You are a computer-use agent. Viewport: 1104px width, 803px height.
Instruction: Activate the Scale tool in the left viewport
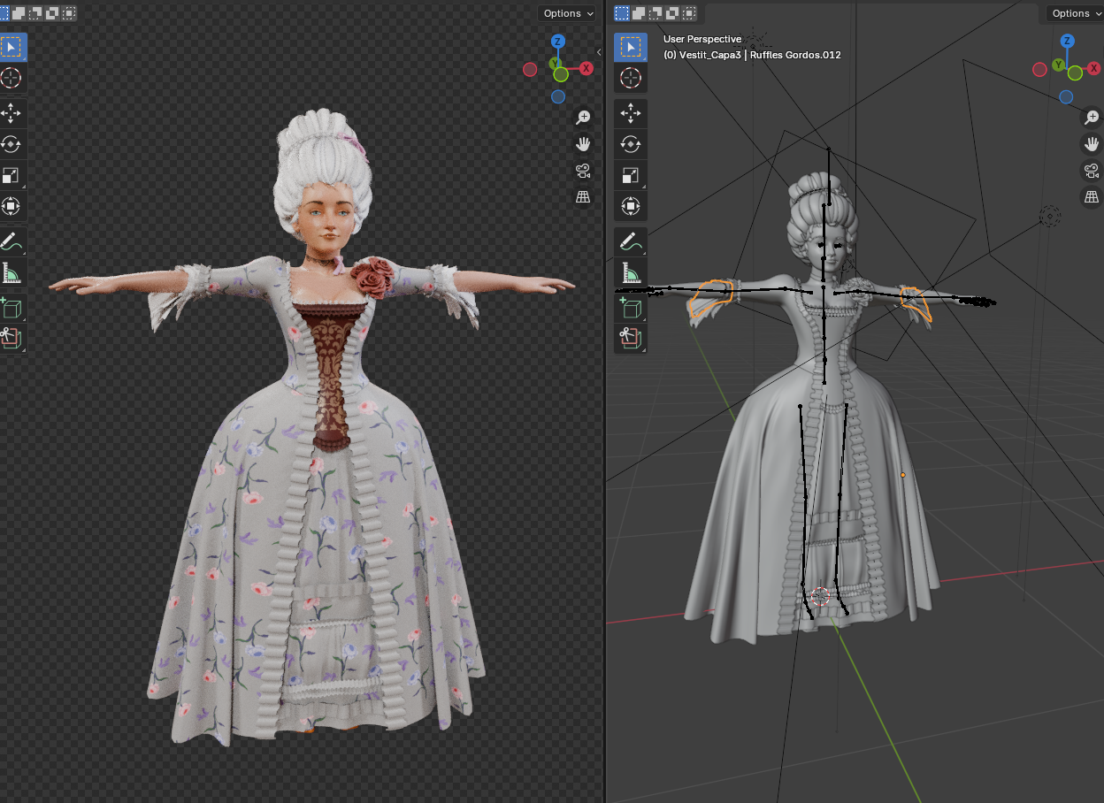(x=11, y=175)
